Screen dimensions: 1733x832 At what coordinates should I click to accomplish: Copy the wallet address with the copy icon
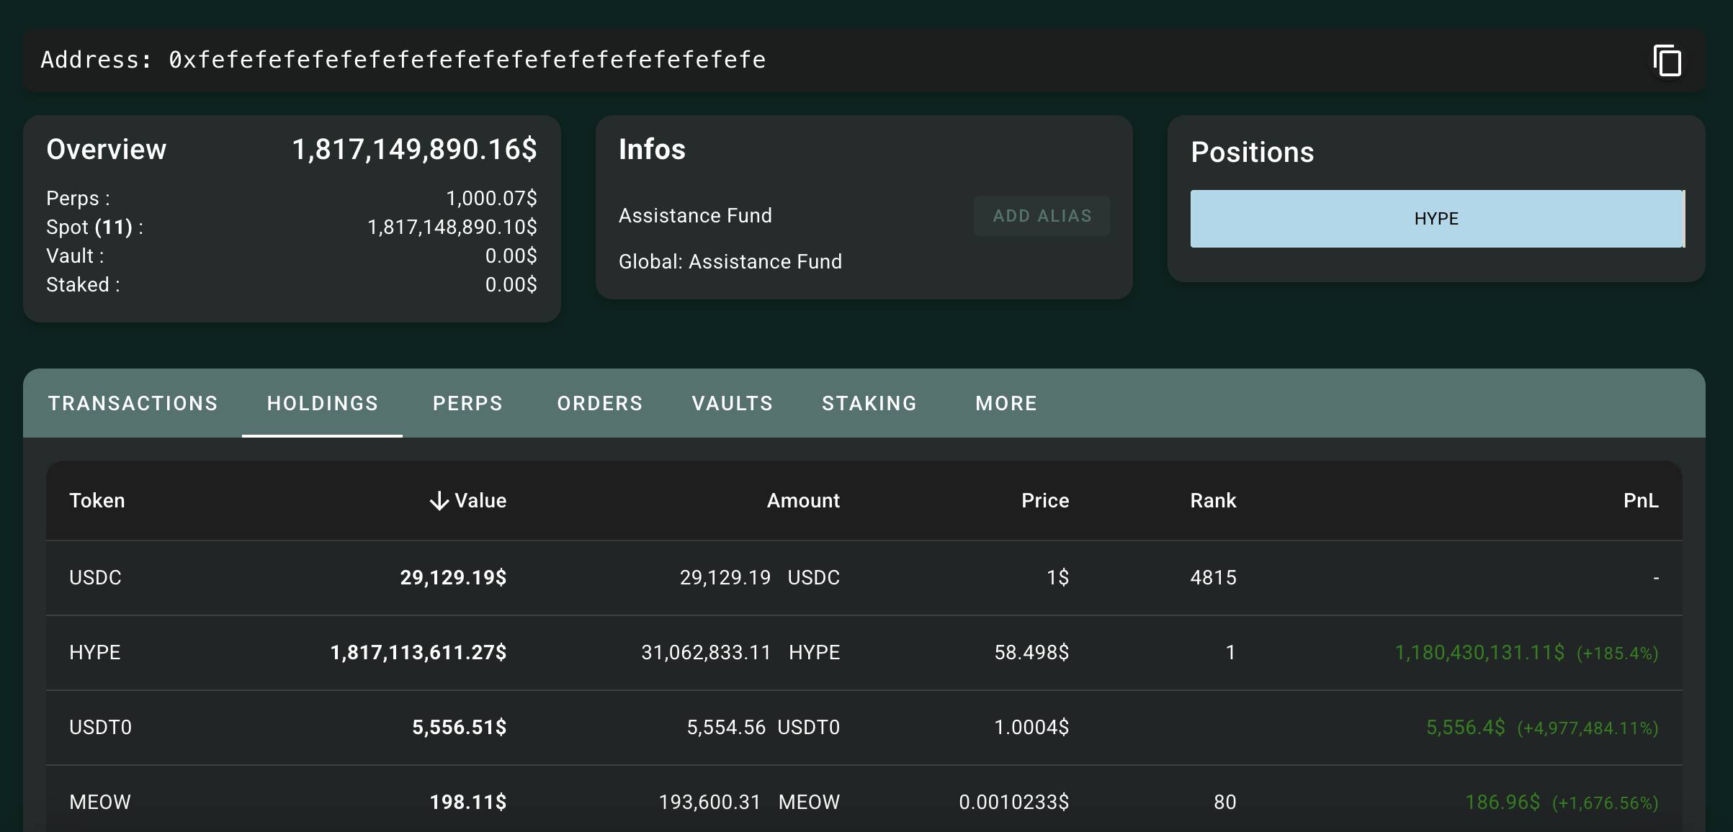coord(1667,60)
